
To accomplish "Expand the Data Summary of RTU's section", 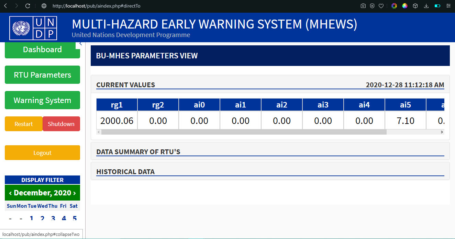I will tap(138, 151).
